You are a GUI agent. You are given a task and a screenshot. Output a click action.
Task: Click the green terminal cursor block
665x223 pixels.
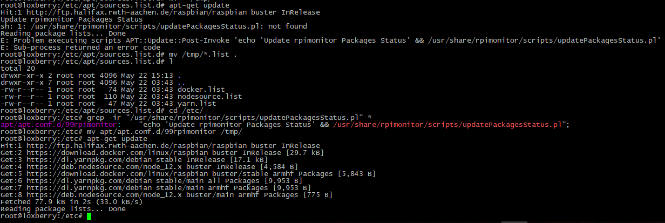(89, 216)
